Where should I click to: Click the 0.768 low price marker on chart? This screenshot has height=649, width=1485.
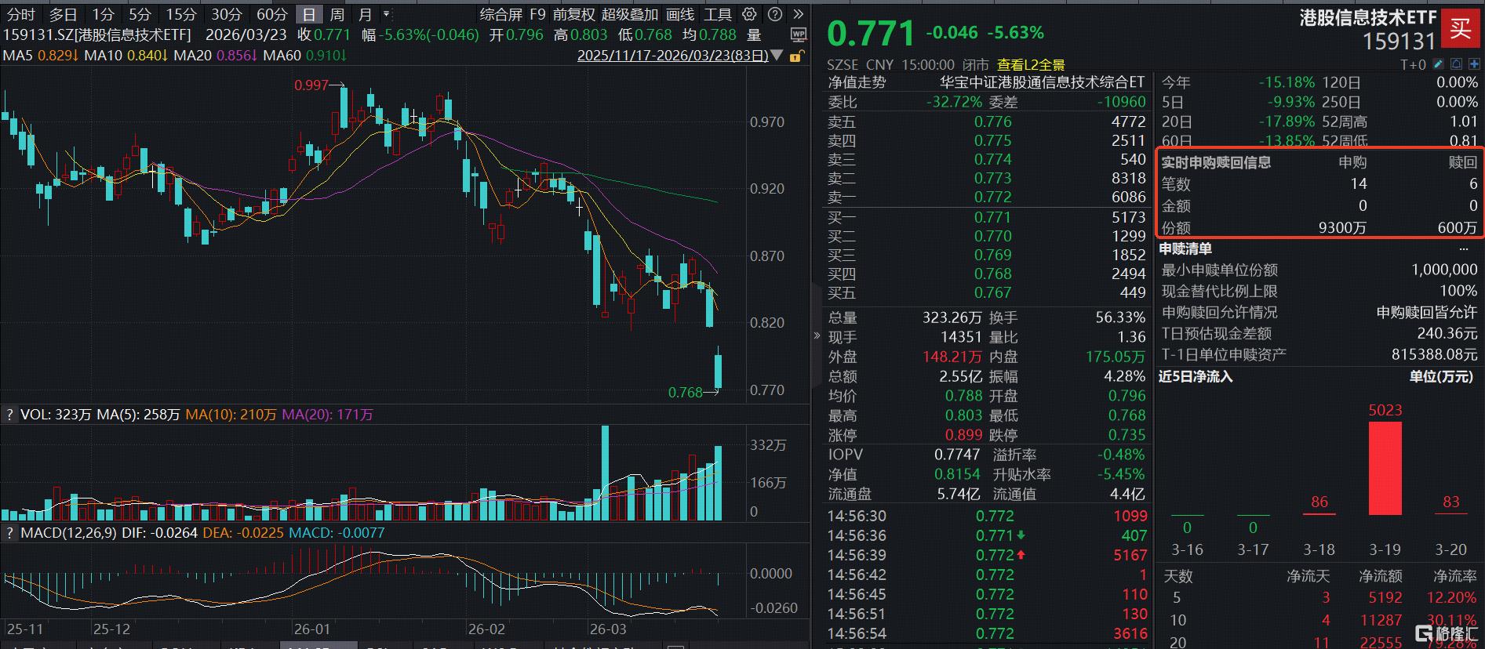[685, 392]
